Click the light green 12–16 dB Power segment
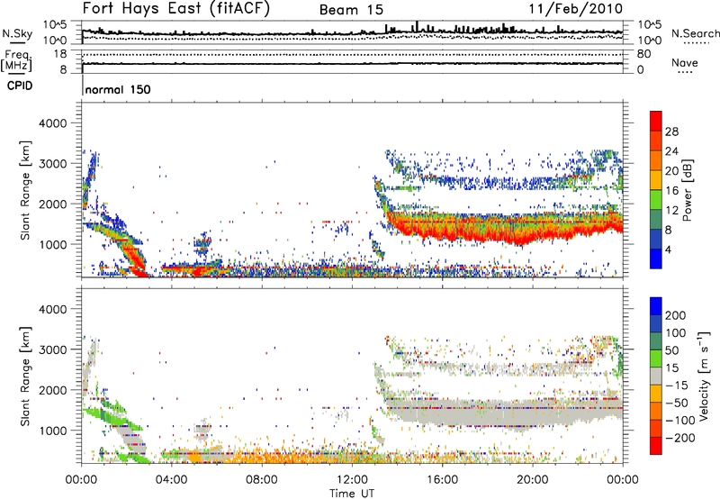This screenshot has width=720, height=499. pyautogui.click(x=656, y=200)
